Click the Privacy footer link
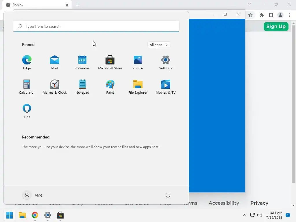 (x=259, y=203)
